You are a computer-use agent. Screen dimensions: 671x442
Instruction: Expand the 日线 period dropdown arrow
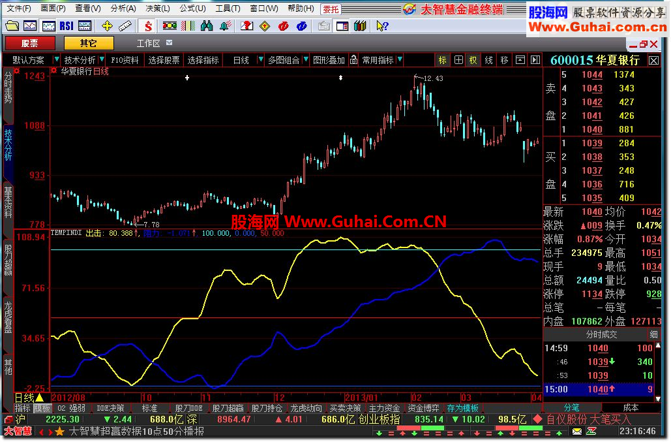click(260, 59)
